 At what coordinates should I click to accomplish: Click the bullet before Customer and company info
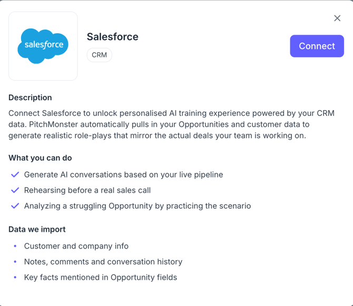pyautogui.click(x=15, y=246)
